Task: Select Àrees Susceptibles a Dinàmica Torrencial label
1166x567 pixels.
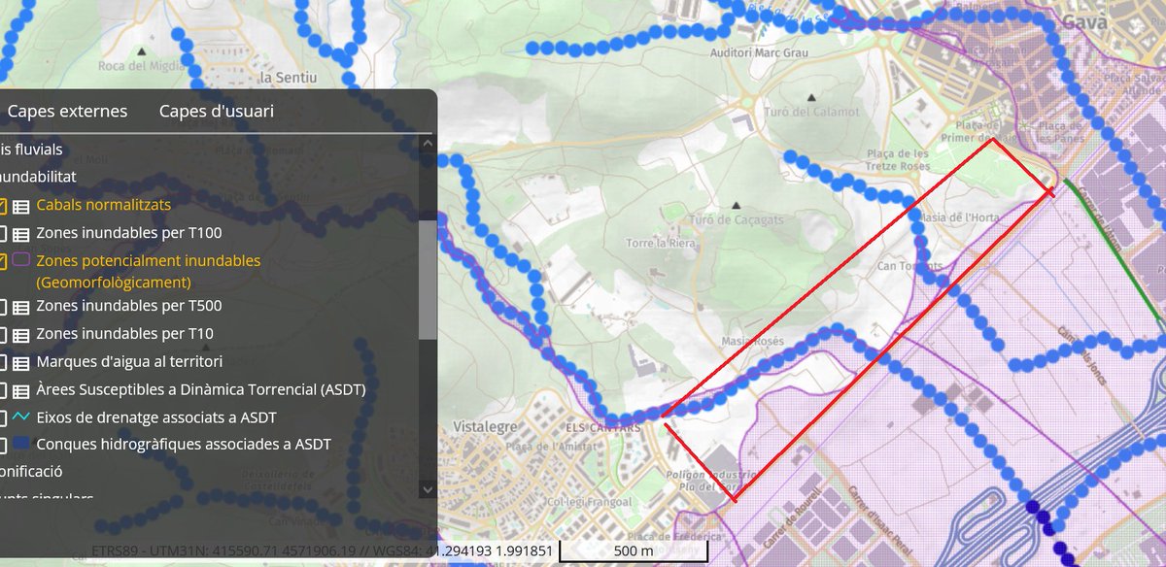Action: (200, 389)
